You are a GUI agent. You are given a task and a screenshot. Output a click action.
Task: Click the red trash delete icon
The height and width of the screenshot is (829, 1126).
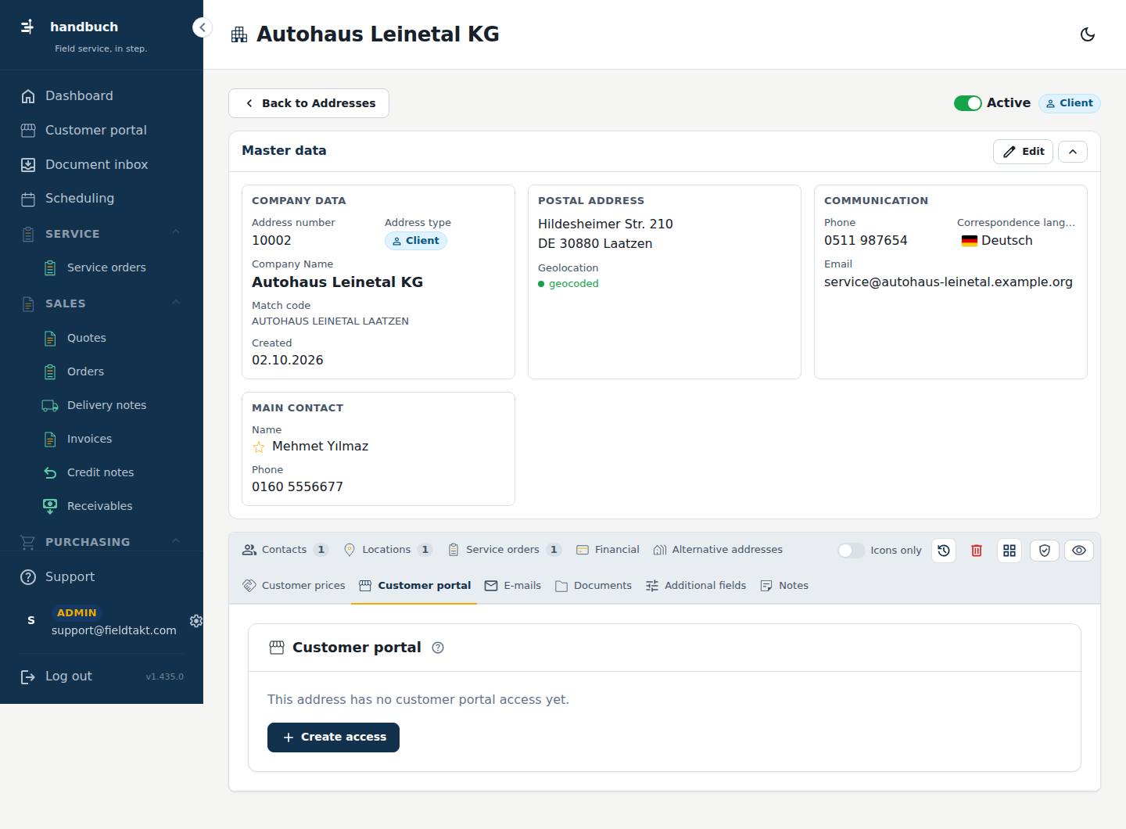tap(977, 551)
